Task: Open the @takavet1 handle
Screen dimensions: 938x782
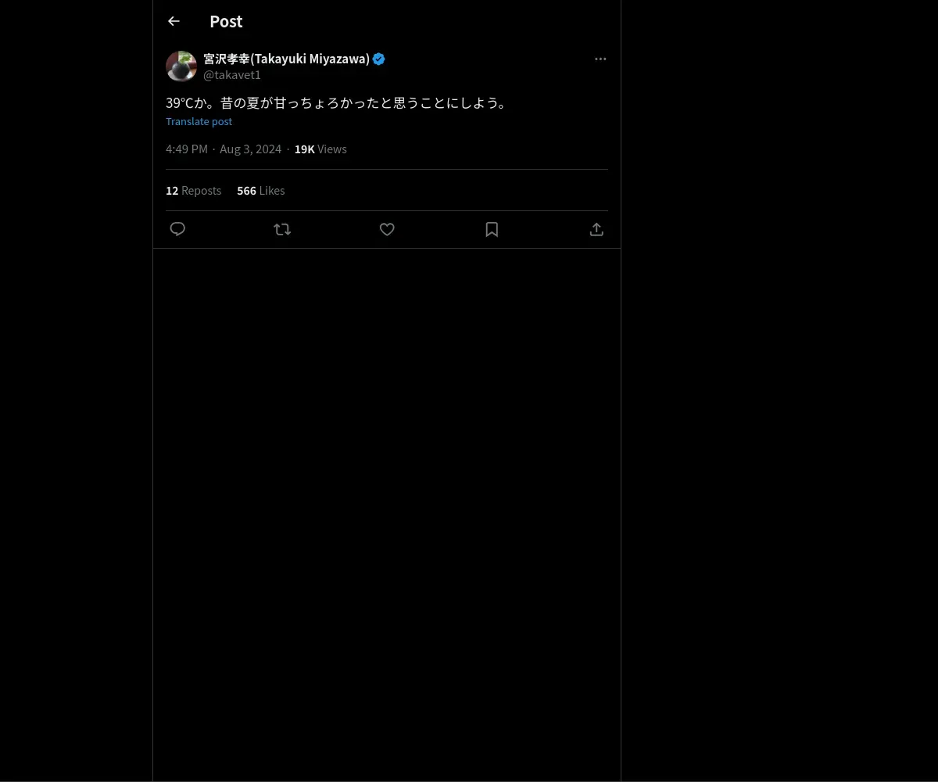Action: [x=232, y=75]
